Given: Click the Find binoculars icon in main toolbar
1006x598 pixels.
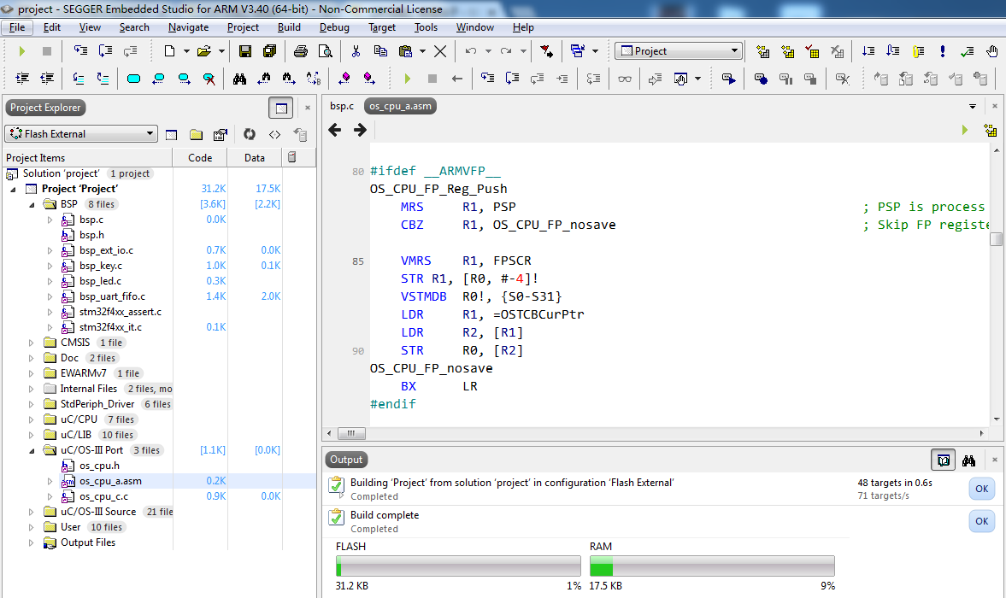Looking at the screenshot, I should pyautogui.click(x=239, y=79).
